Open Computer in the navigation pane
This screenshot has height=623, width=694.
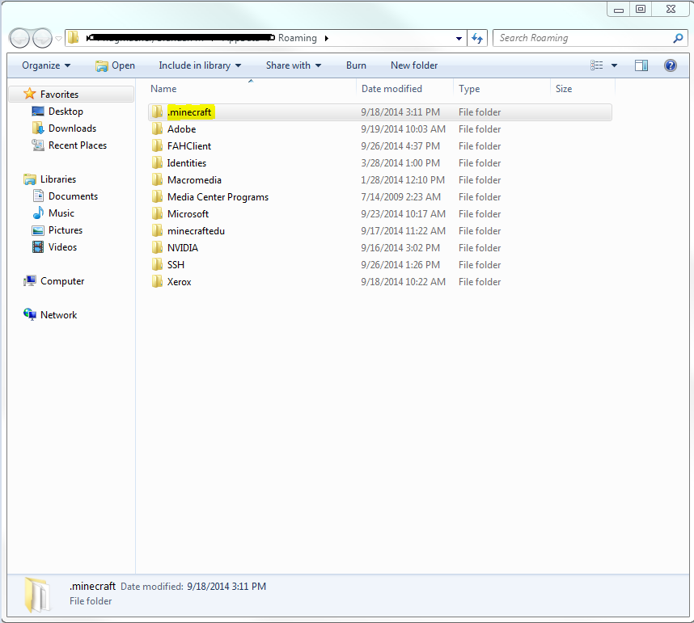click(x=62, y=281)
